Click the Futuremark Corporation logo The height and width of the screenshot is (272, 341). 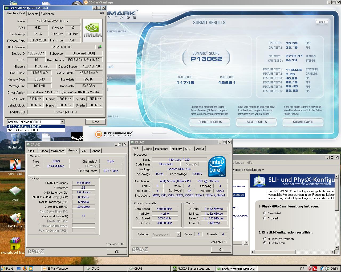pyautogui.click(x=114, y=134)
